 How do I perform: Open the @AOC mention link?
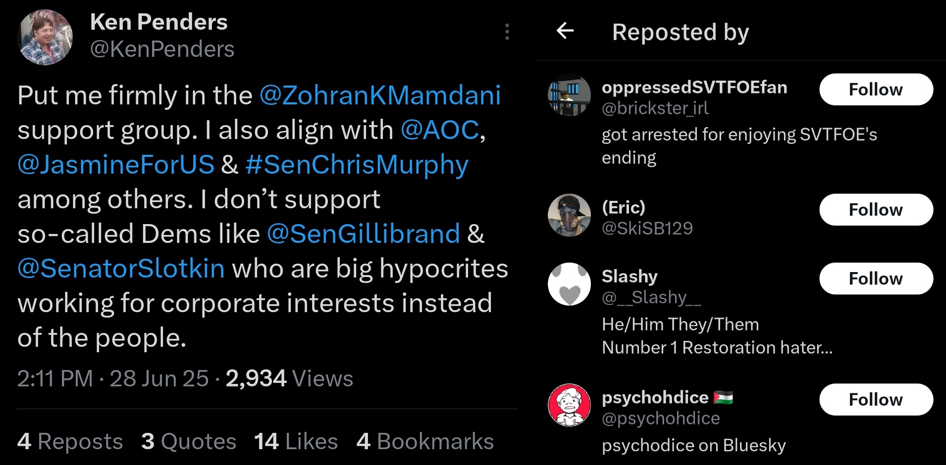tap(440, 130)
